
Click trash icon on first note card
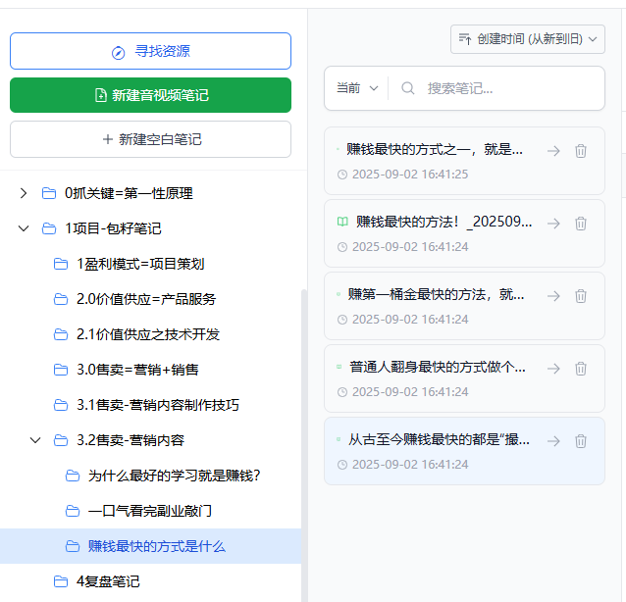click(x=581, y=151)
